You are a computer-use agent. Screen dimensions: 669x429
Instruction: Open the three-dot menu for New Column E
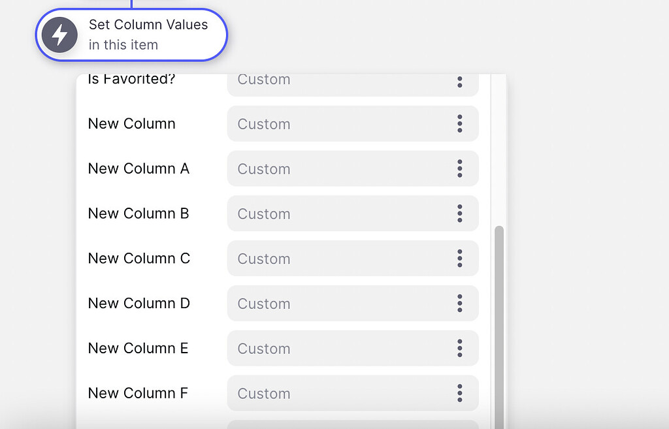click(x=459, y=348)
